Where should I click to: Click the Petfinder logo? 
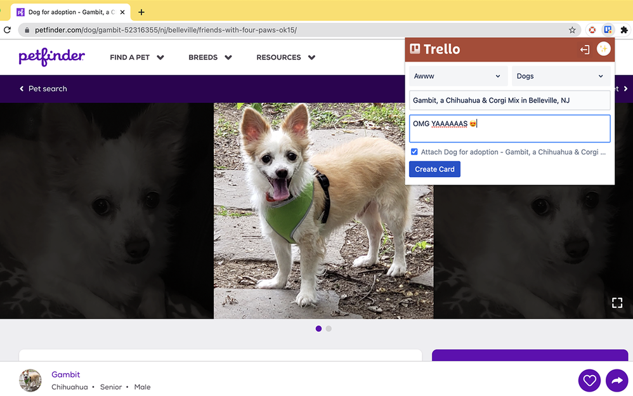(51, 57)
